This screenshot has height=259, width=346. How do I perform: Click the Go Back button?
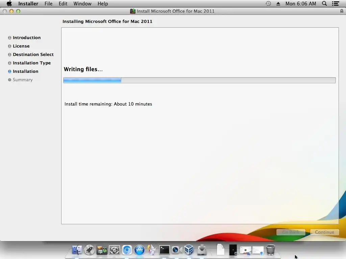click(291, 232)
